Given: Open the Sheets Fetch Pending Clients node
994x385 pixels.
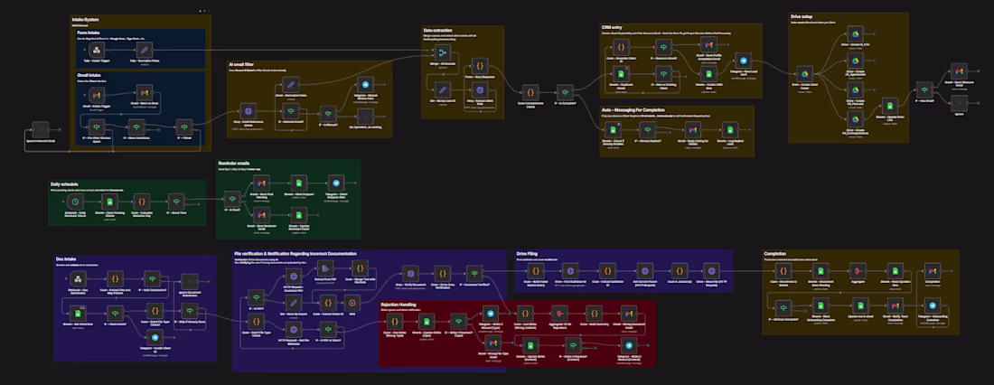Looking at the screenshot, I should coord(108,201).
